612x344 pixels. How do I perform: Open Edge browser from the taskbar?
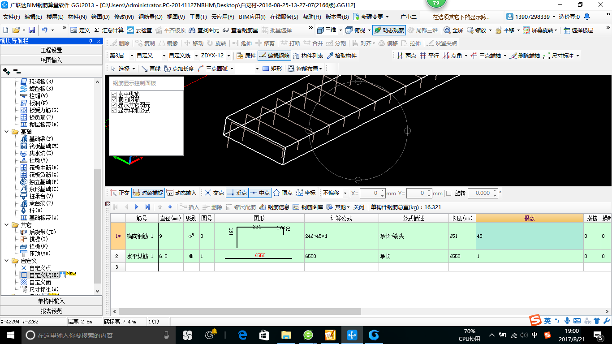coord(242,335)
